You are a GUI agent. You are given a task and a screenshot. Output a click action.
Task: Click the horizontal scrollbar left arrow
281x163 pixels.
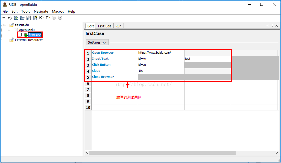pos(87,153)
